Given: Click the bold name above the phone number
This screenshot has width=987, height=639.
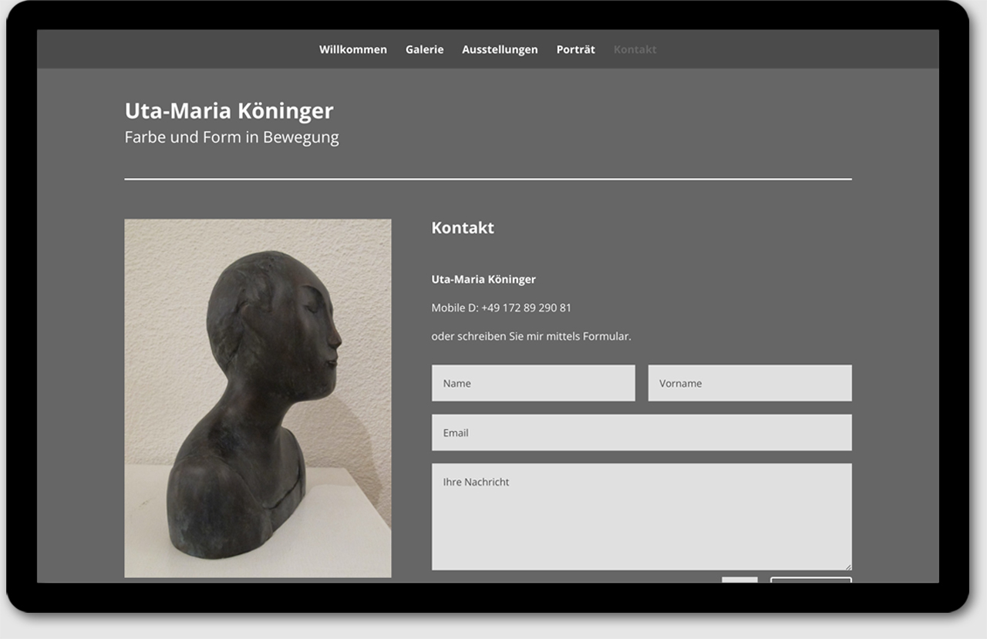Looking at the screenshot, I should tap(483, 279).
